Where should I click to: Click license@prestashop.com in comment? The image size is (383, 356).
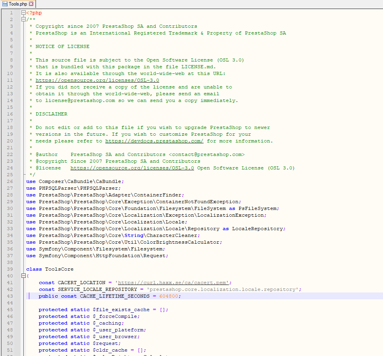click(x=80, y=100)
